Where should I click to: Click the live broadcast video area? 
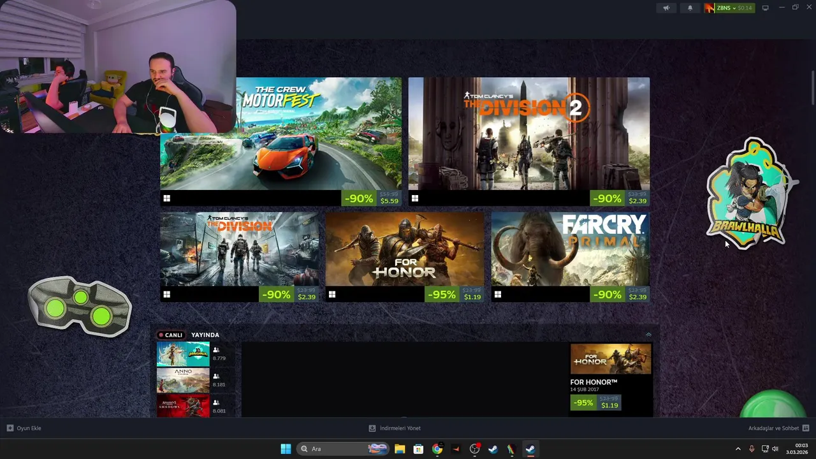click(404, 379)
